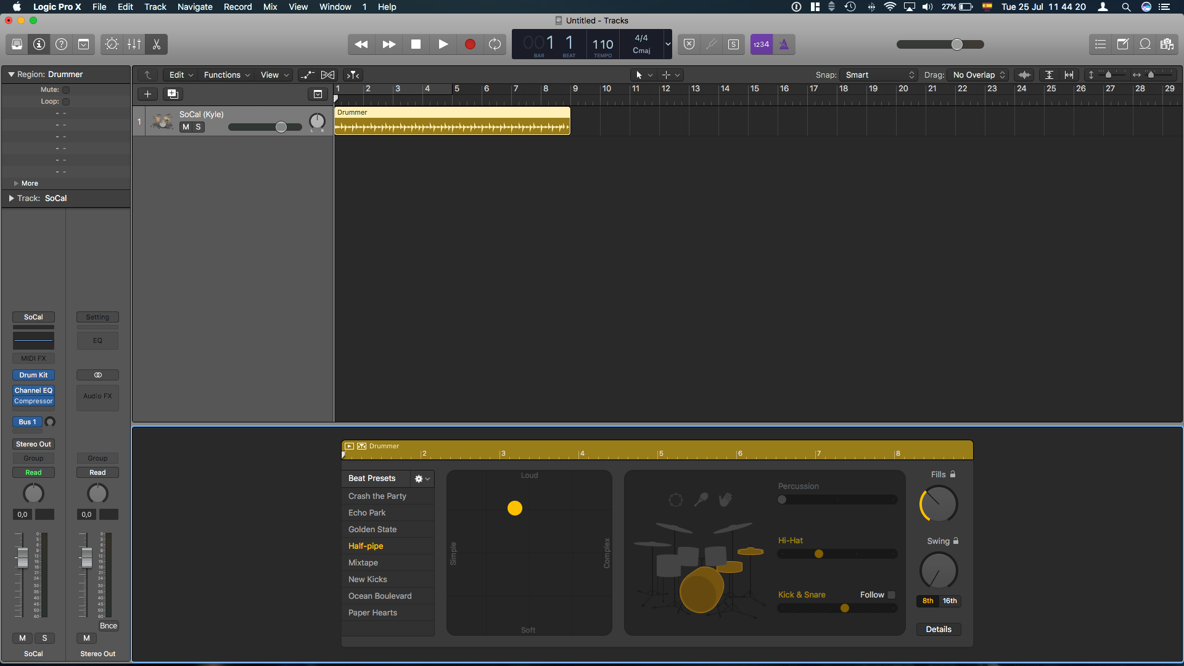Open the Mixer from the toolbar
Screen dimensions: 1184x666
[x=134, y=44]
